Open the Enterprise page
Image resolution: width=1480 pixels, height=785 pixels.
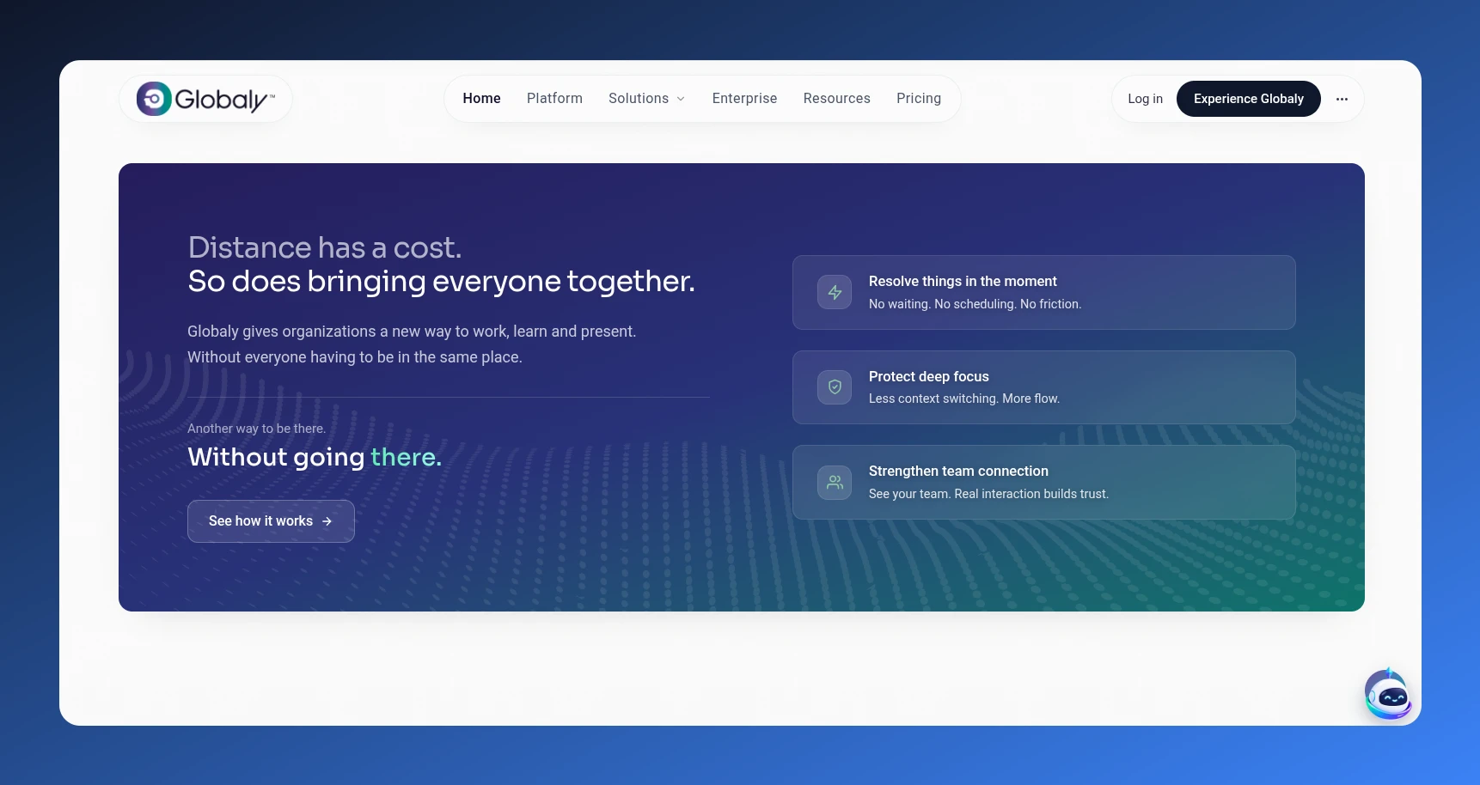(x=744, y=99)
